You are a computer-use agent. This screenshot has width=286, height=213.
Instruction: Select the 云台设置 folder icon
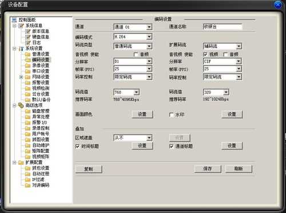click(x=28, y=94)
